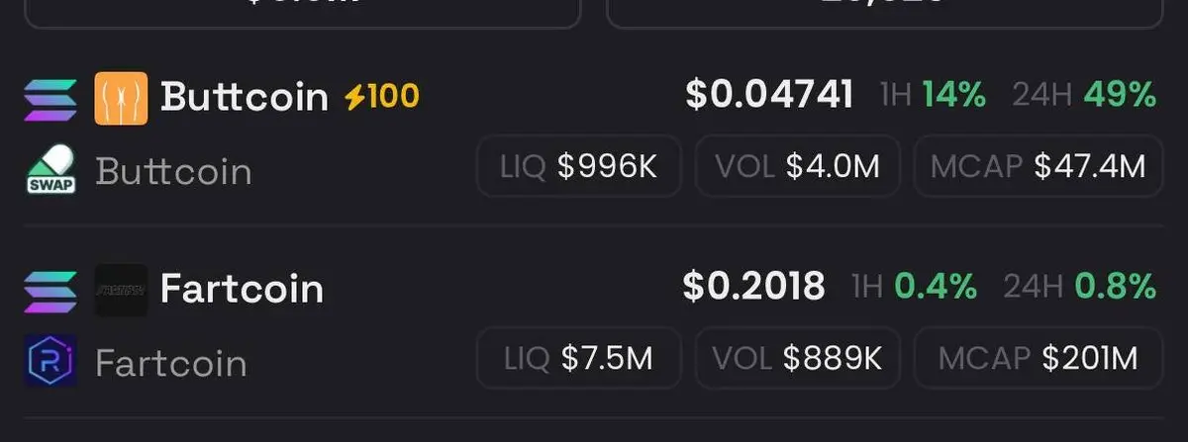Image resolution: width=1188 pixels, height=442 pixels.
Task: Click Buttcoin 24H 49% change
Action: click(x=1084, y=96)
